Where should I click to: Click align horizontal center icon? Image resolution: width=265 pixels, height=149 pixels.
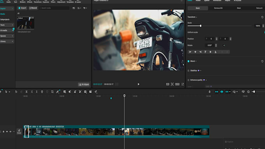[195, 52]
